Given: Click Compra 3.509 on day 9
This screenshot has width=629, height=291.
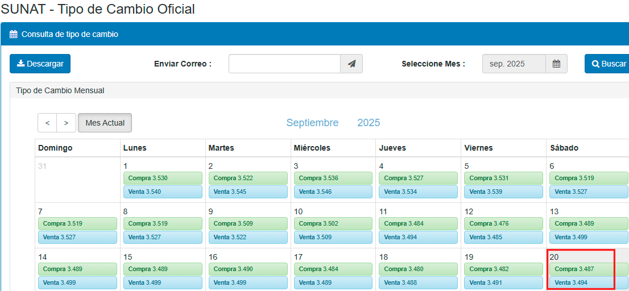Looking at the screenshot, I should [x=248, y=224].
